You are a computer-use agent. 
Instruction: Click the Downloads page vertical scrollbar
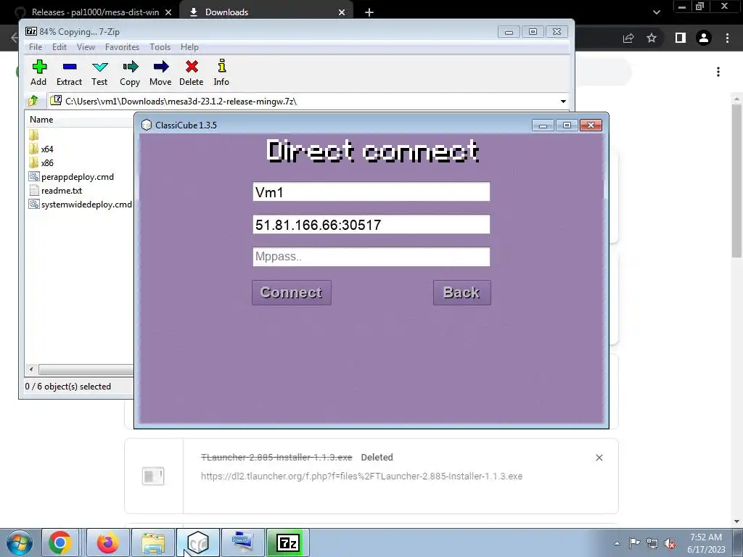click(736, 180)
